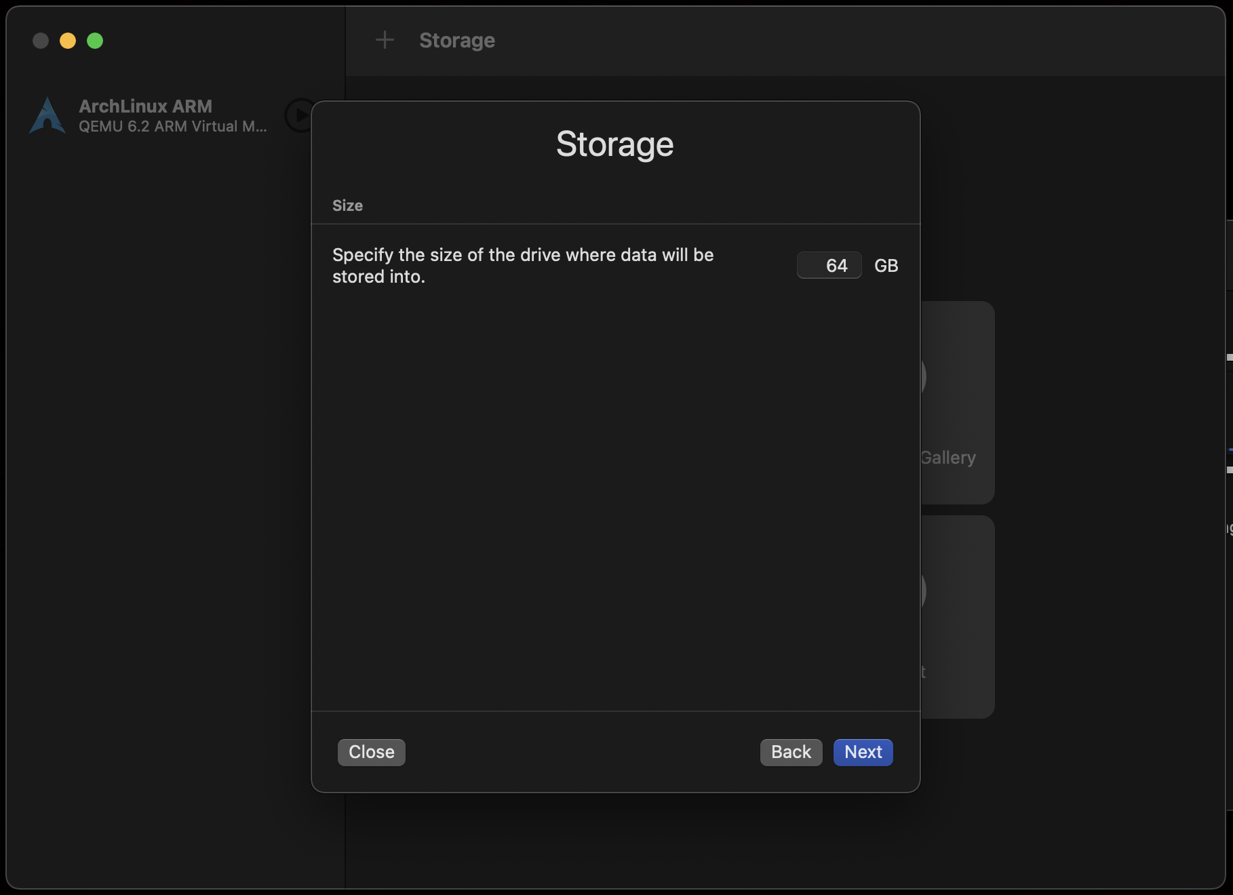Click the drive size description text
The image size is (1233, 895).
(x=522, y=265)
